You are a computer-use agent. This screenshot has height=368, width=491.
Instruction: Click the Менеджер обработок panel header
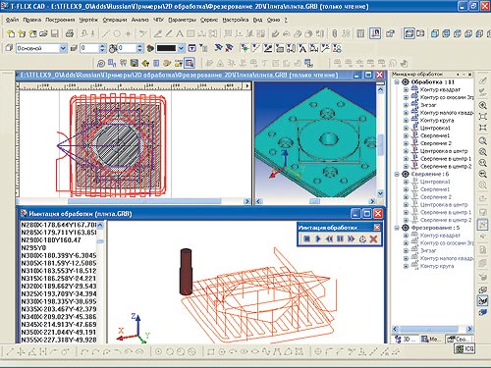[x=432, y=75]
